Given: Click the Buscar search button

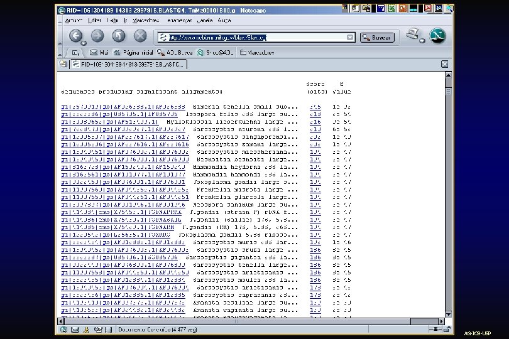Looking at the screenshot, I should pos(377,37).
